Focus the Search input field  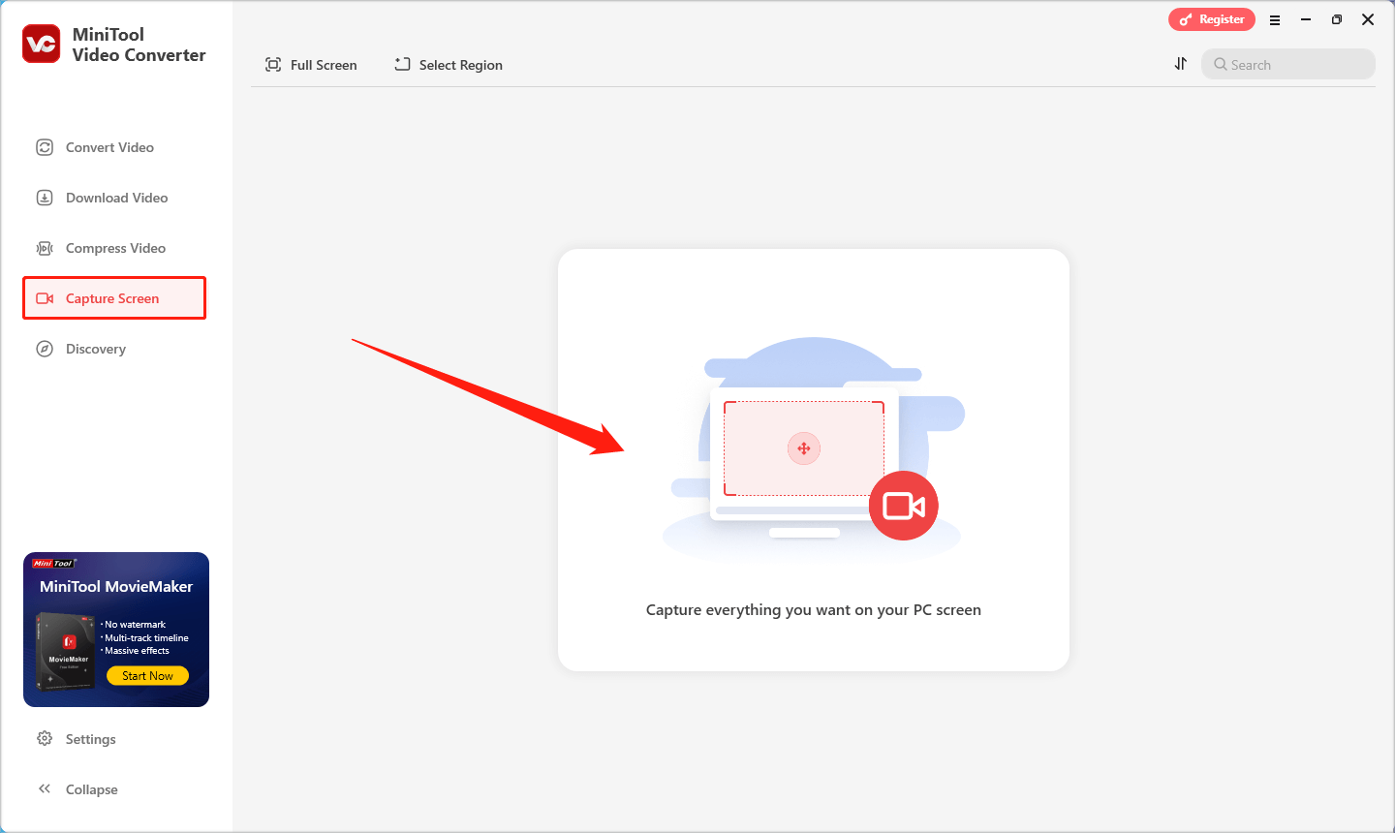[1288, 64]
